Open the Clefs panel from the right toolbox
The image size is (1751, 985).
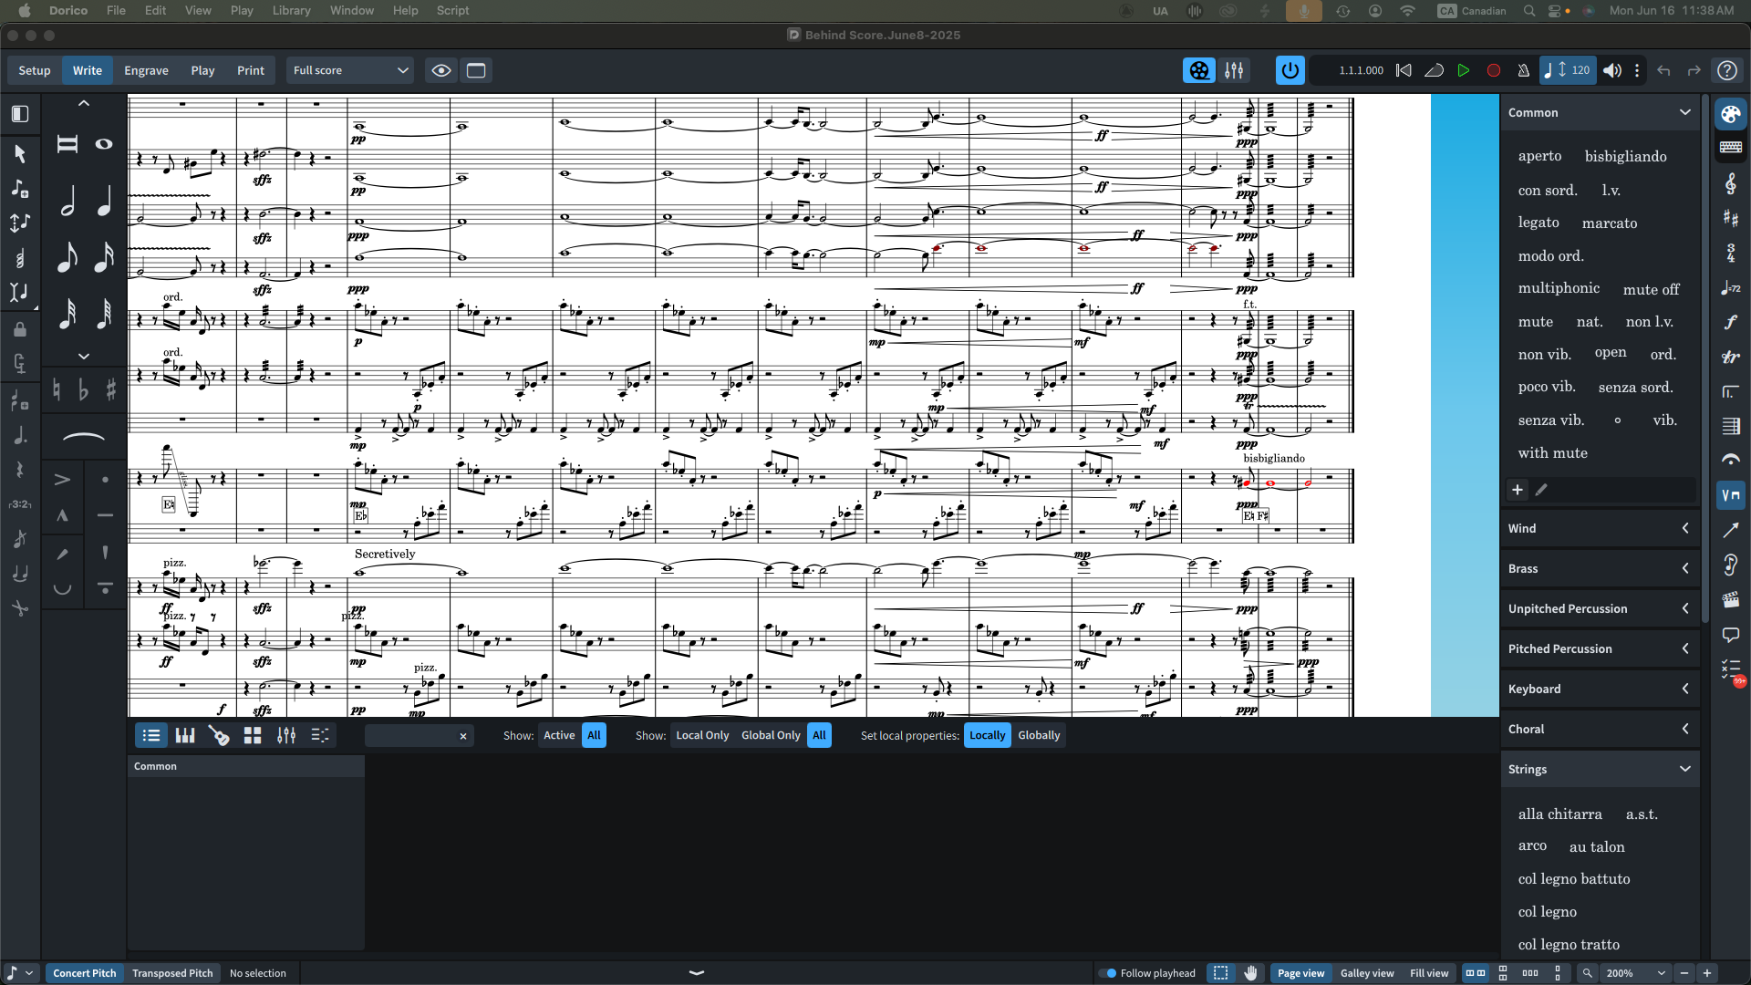tap(1730, 183)
